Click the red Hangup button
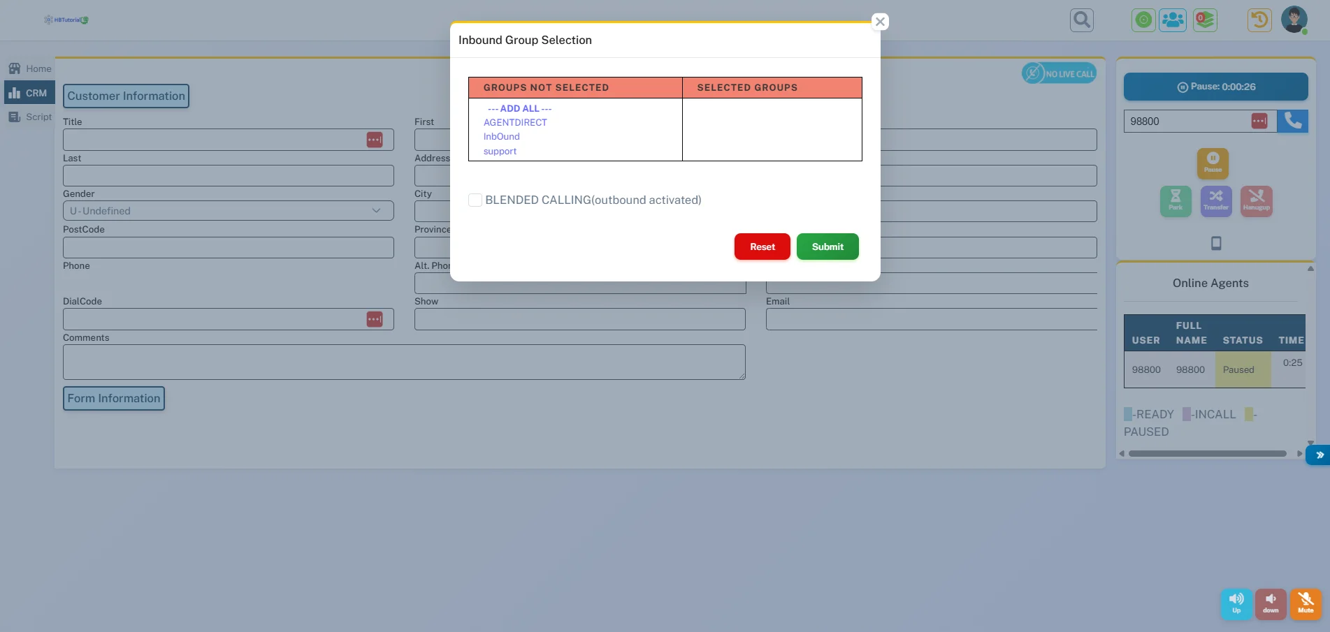This screenshot has width=1330, height=632. [x=1257, y=201]
